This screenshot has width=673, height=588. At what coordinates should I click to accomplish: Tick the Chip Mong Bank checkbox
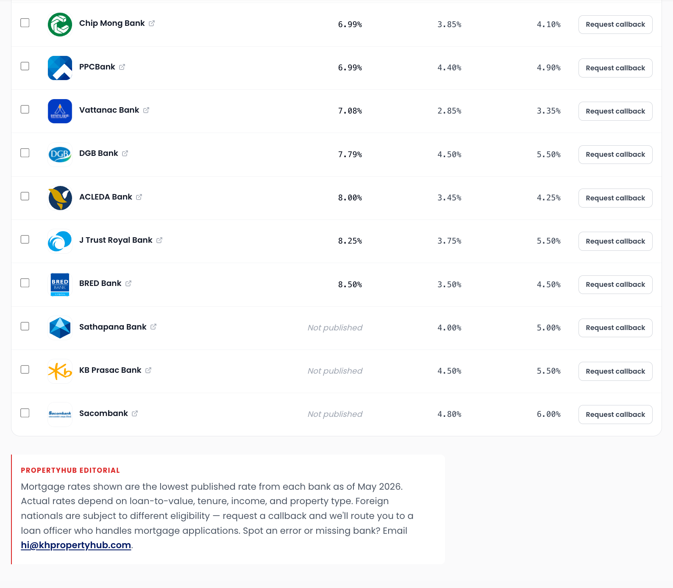[x=25, y=23]
